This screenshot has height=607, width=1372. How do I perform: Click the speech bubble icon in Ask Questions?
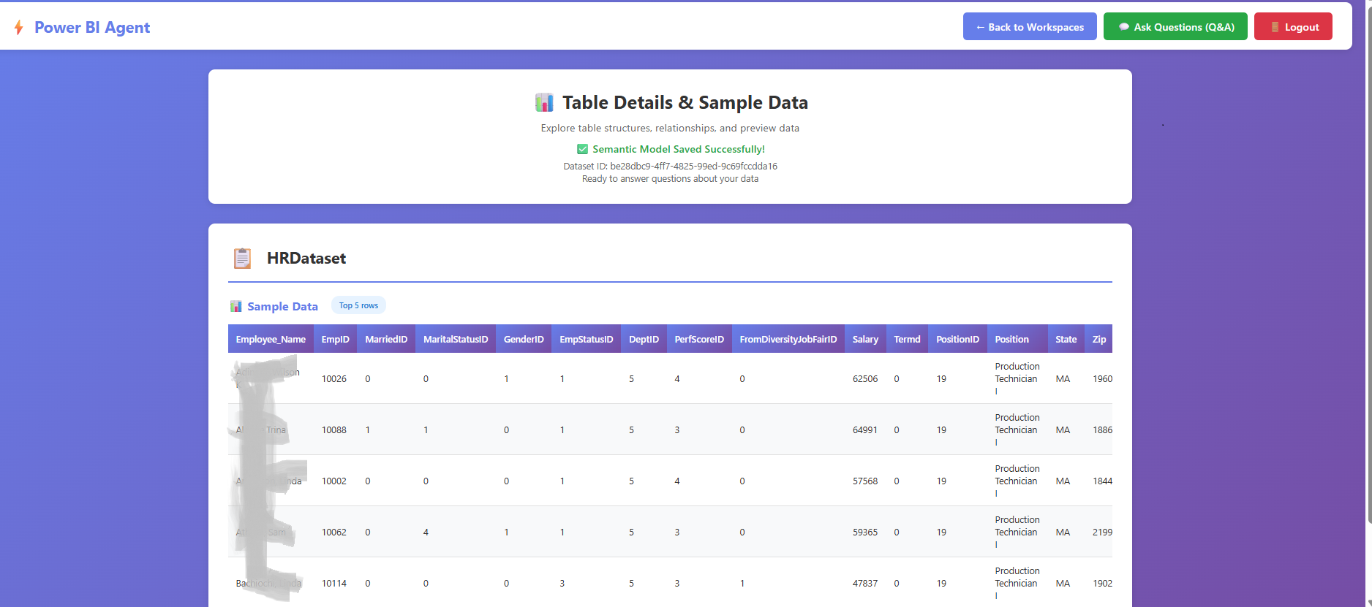coord(1123,27)
